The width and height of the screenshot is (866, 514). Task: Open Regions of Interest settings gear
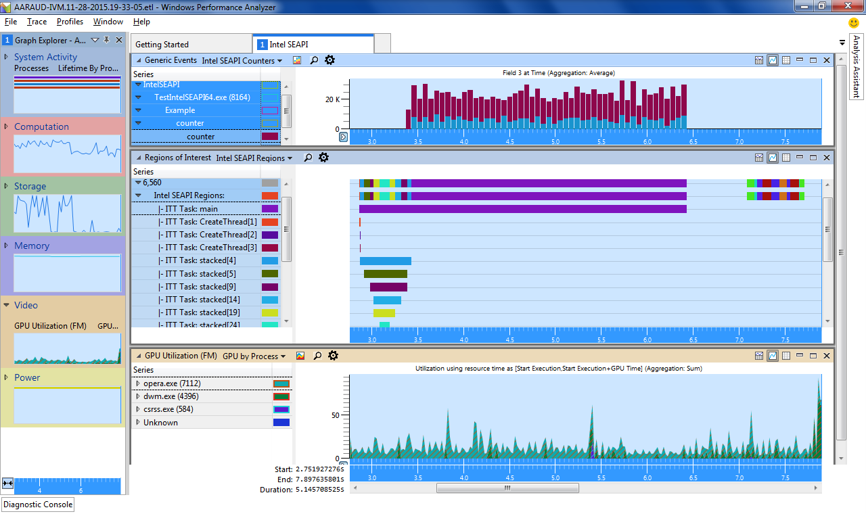click(x=324, y=158)
